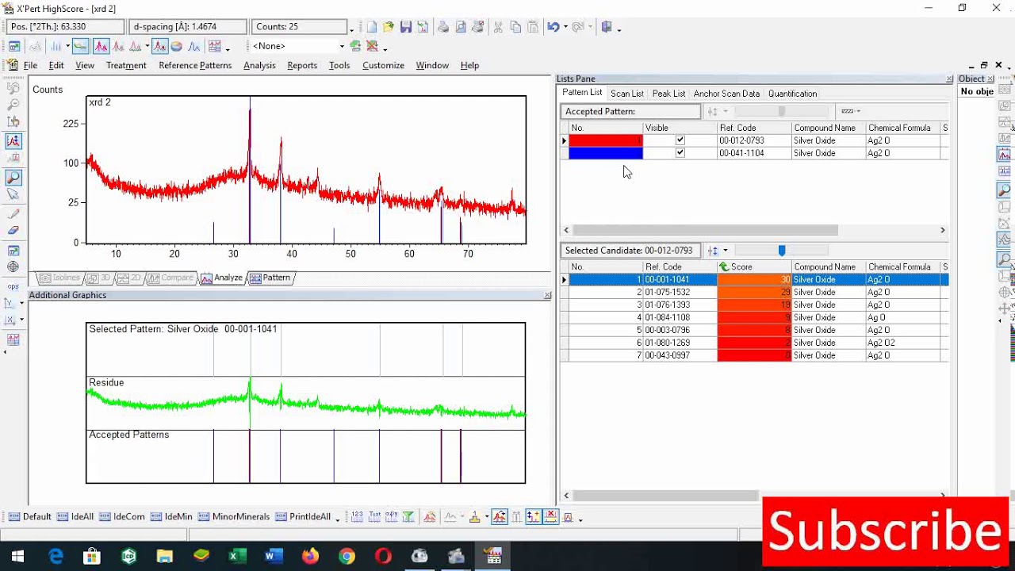Image resolution: width=1015 pixels, height=571 pixels.
Task: Click the Save floppy disk icon
Action: [x=406, y=27]
